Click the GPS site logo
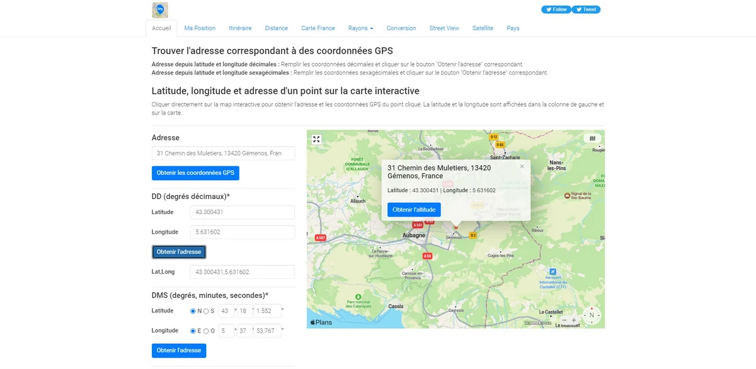 [160, 10]
